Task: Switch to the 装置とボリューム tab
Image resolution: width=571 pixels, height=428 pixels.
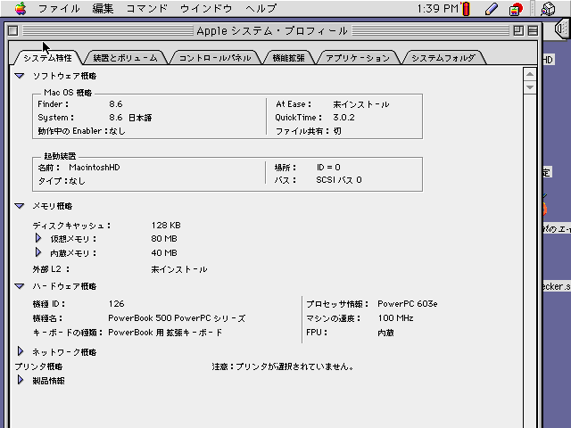Action: [126, 58]
